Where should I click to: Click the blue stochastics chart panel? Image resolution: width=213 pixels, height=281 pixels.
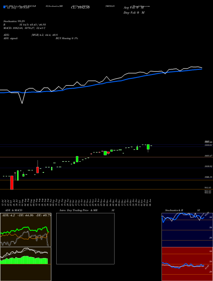(x=187, y=230)
